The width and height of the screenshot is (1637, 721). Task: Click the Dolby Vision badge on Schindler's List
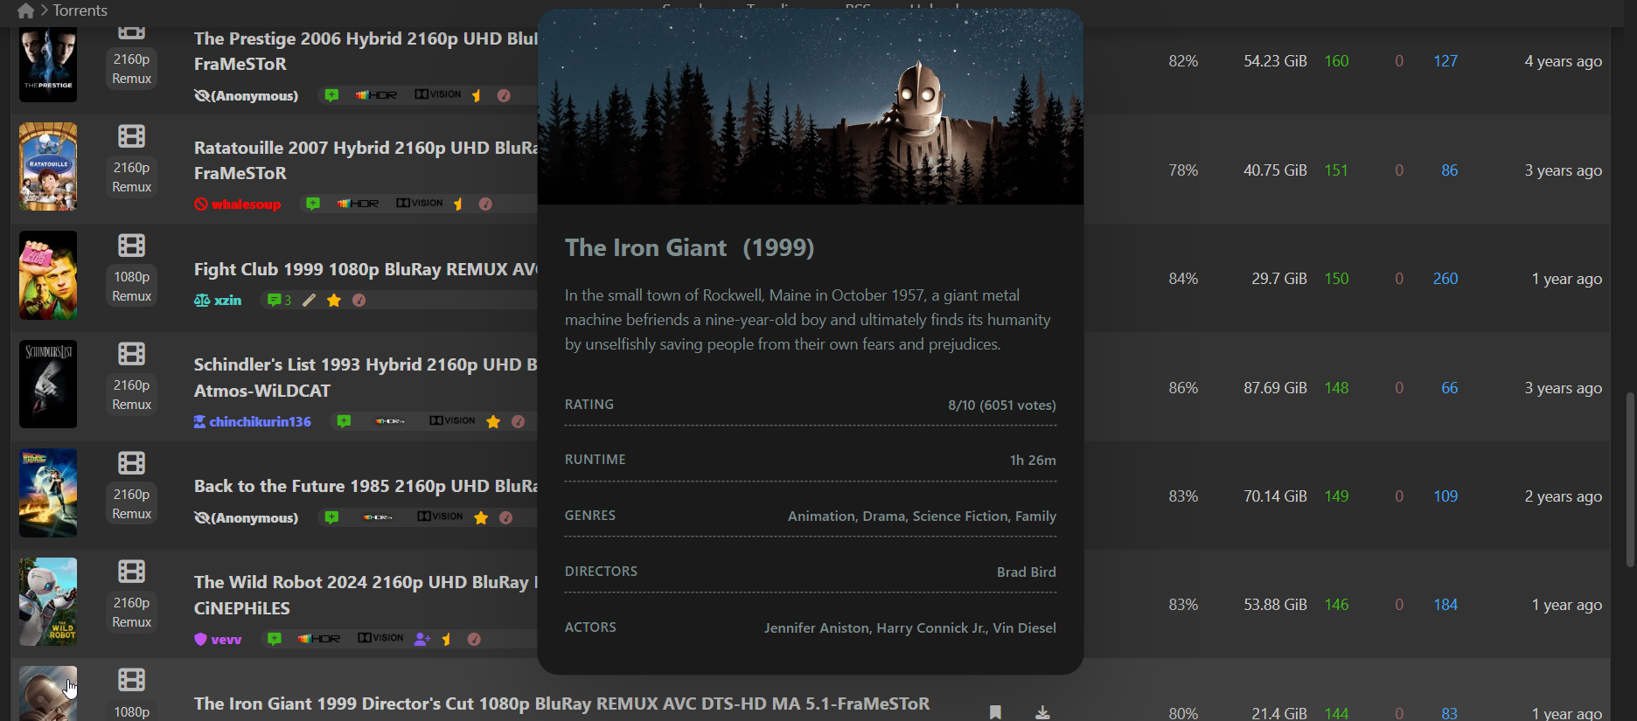point(452,421)
